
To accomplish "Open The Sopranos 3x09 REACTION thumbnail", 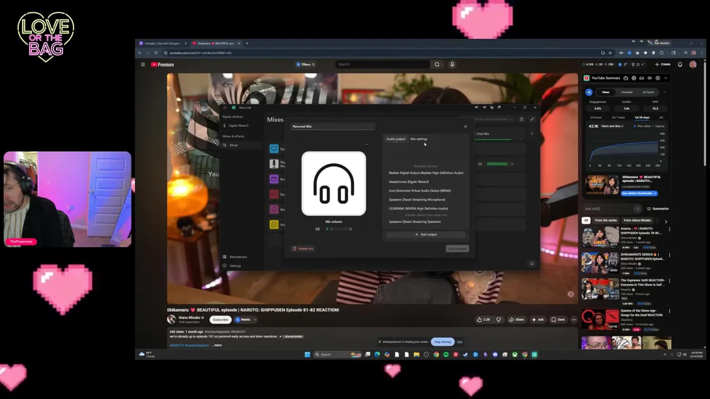I will pos(600,289).
